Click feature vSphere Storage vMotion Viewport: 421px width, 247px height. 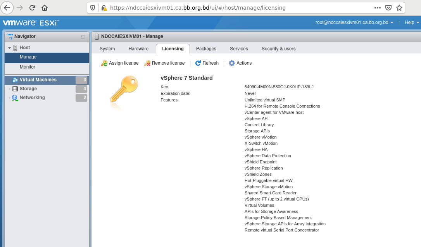[x=269, y=187]
